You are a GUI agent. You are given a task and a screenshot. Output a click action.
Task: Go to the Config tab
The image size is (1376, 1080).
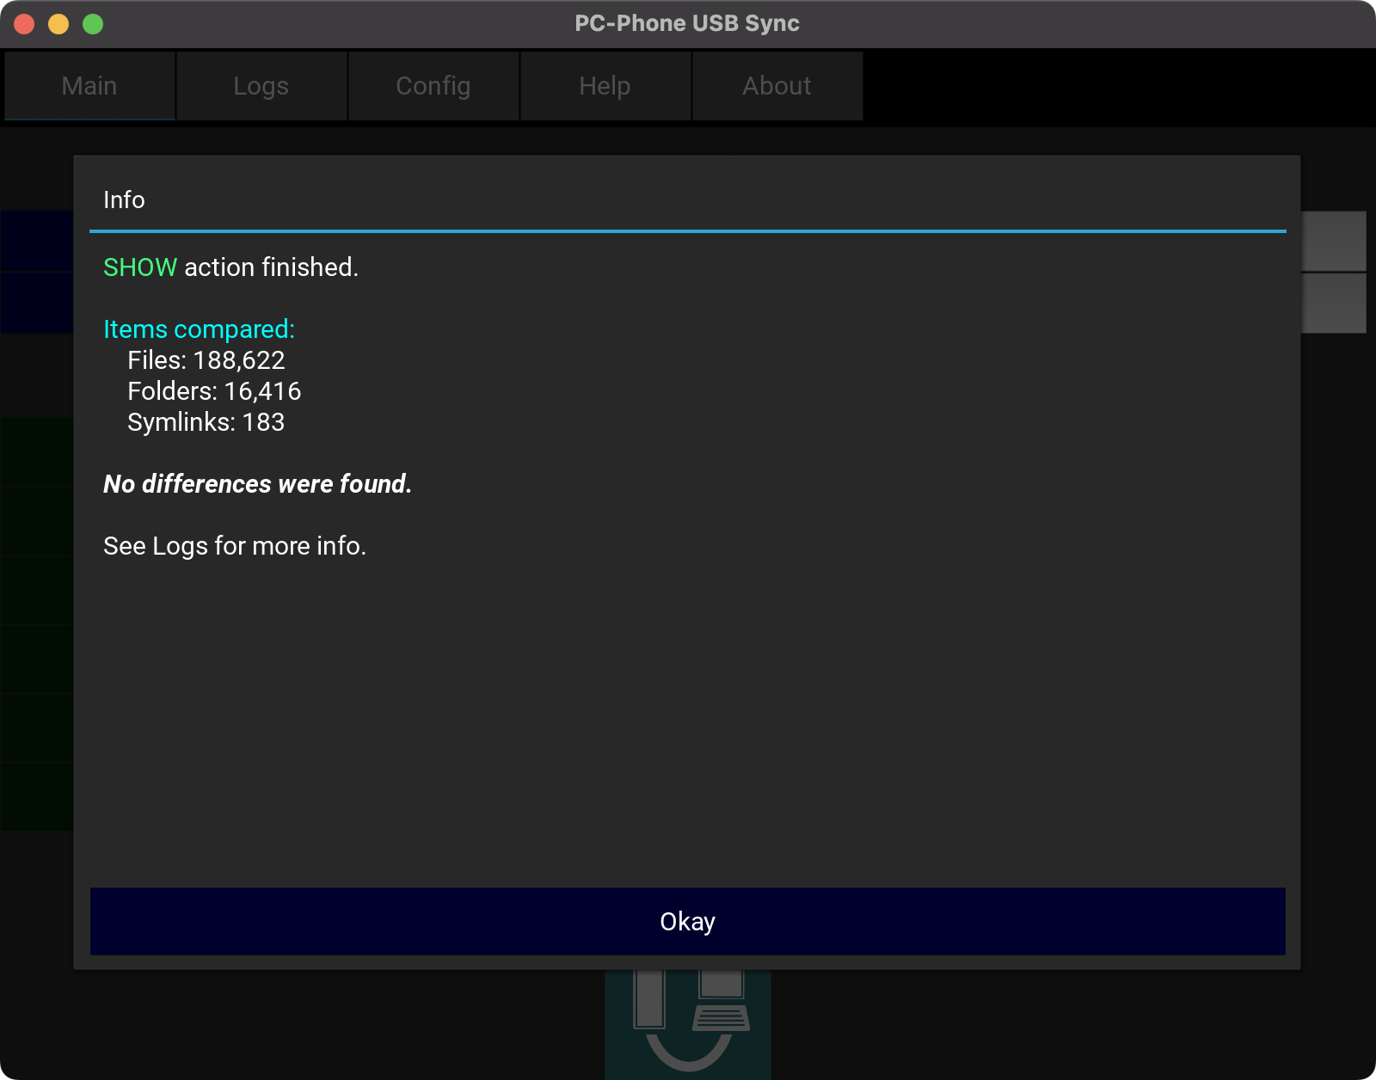tap(433, 86)
